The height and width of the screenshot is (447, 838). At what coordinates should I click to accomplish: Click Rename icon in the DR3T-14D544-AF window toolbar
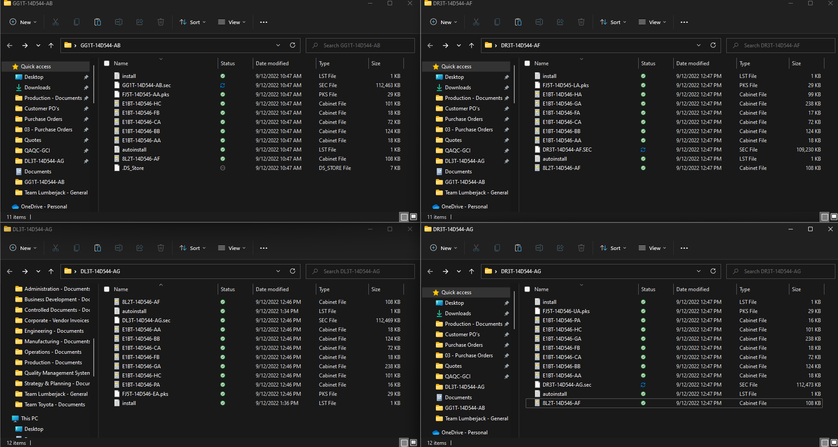click(x=539, y=22)
